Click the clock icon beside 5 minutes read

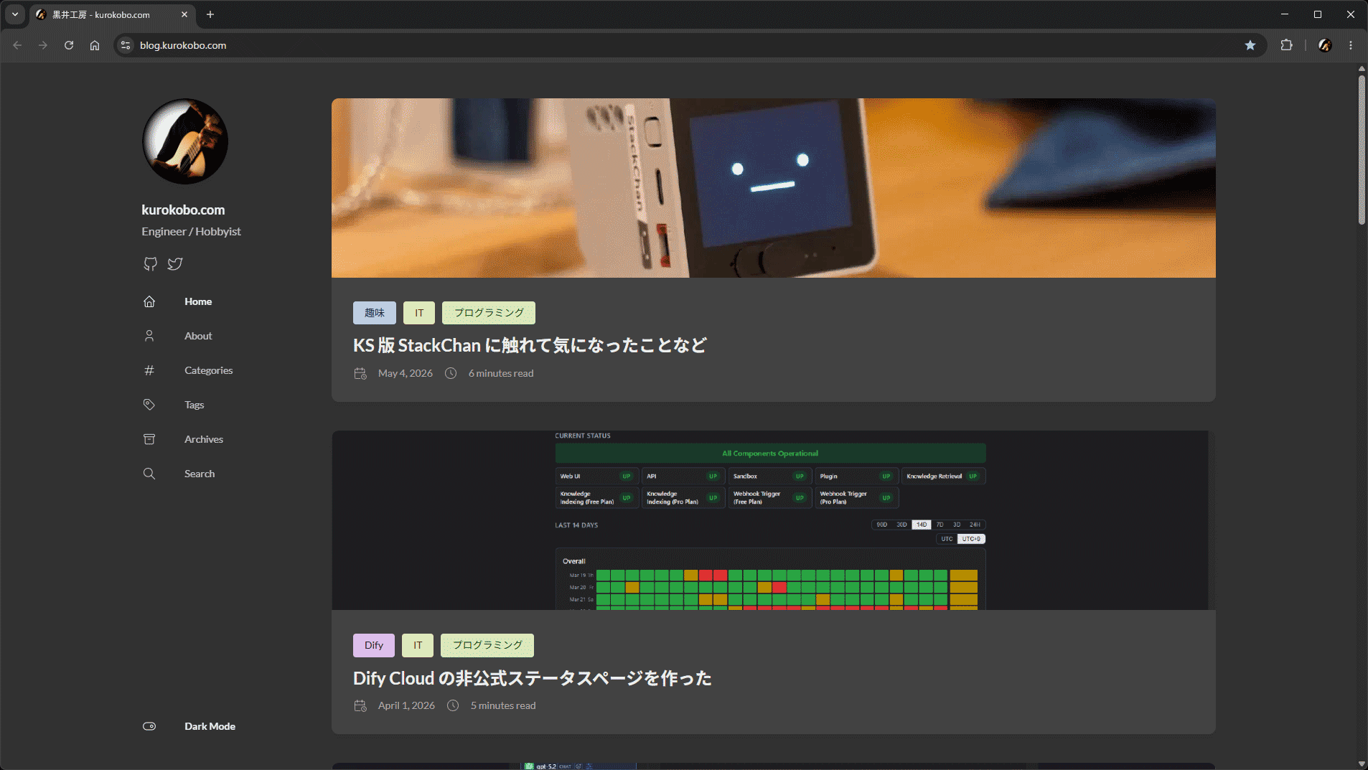[x=453, y=705]
